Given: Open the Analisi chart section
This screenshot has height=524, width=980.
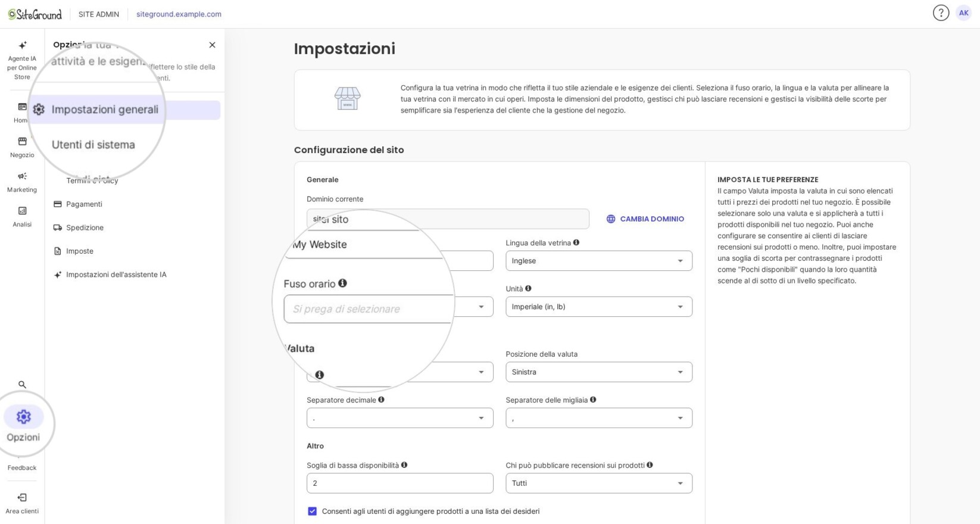Looking at the screenshot, I should tap(22, 216).
